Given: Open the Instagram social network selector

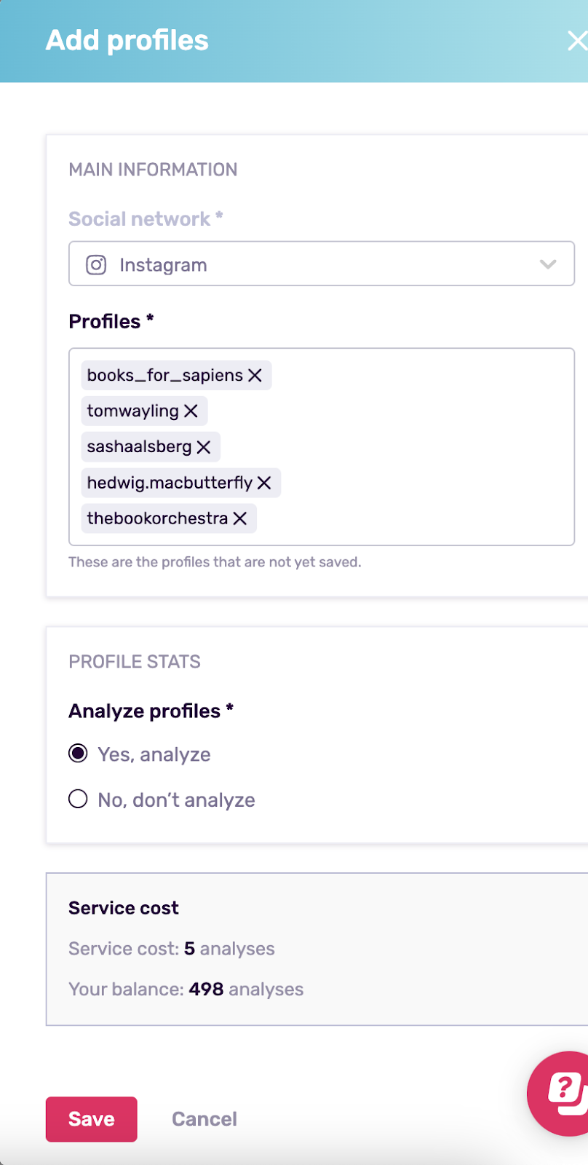Looking at the screenshot, I should click(322, 264).
